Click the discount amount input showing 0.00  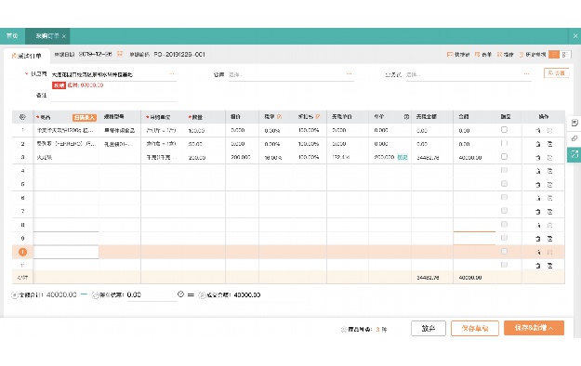pyautogui.click(x=152, y=295)
